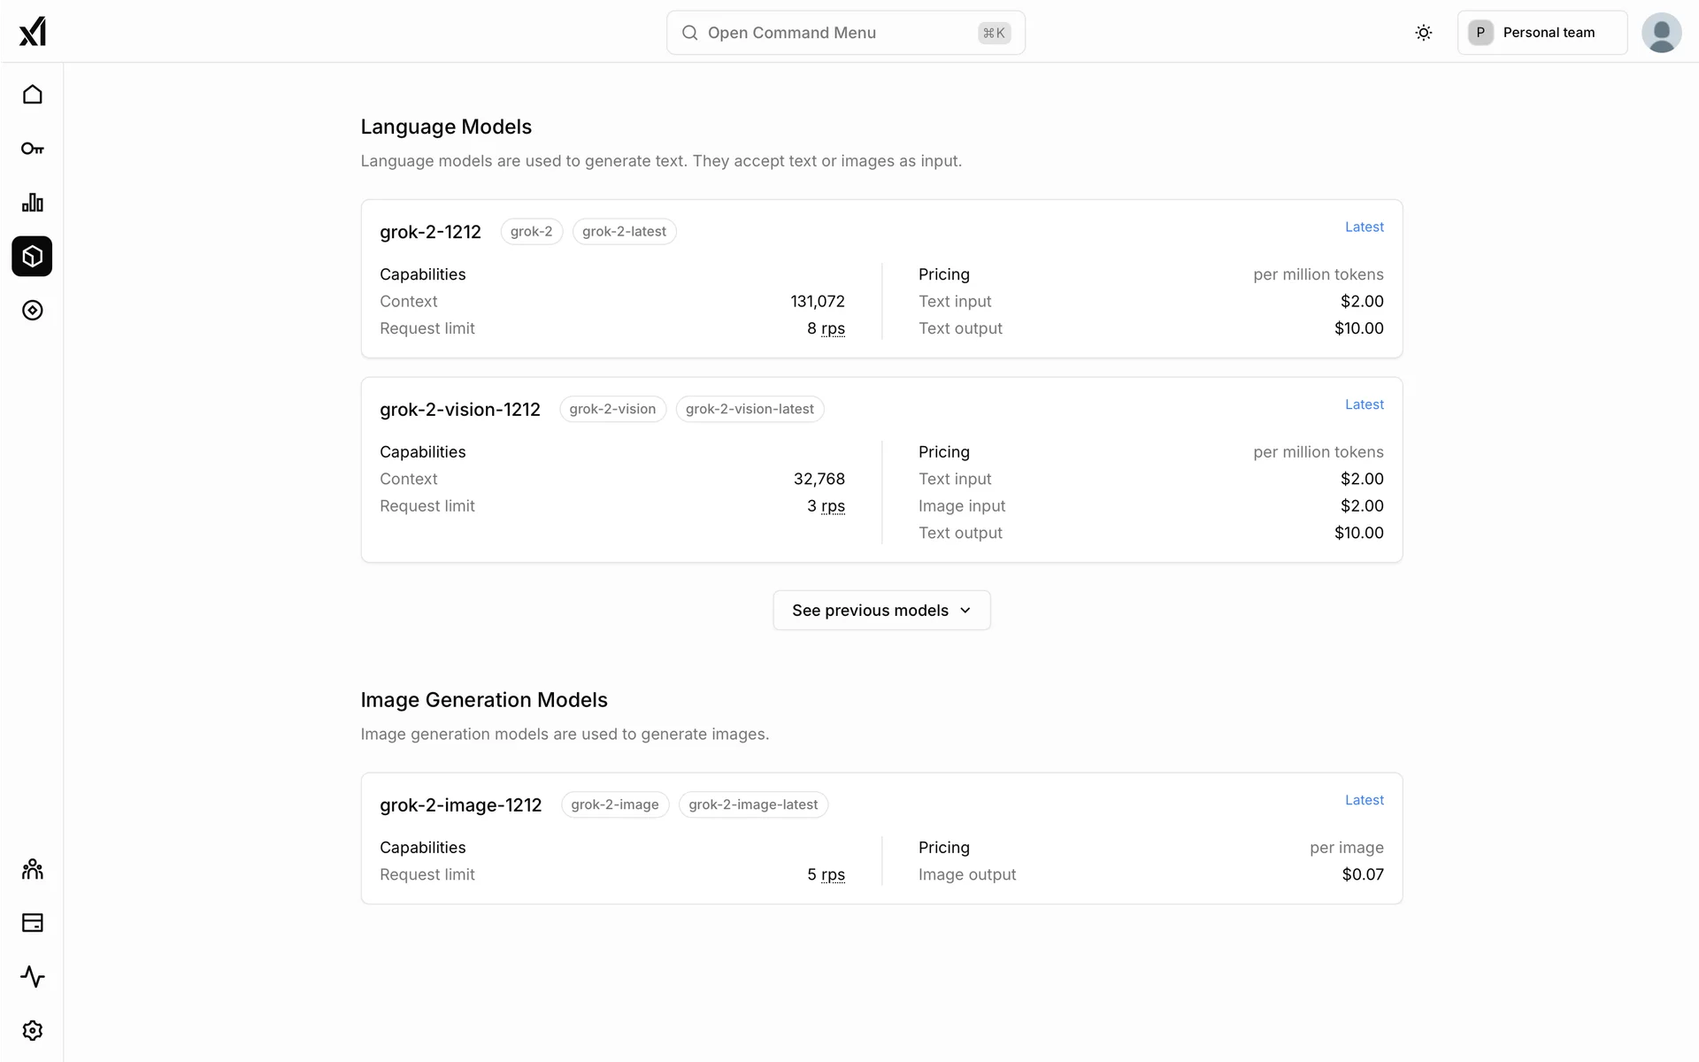The width and height of the screenshot is (1699, 1062).
Task: Expand See previous models
Action: pos(881,611)
